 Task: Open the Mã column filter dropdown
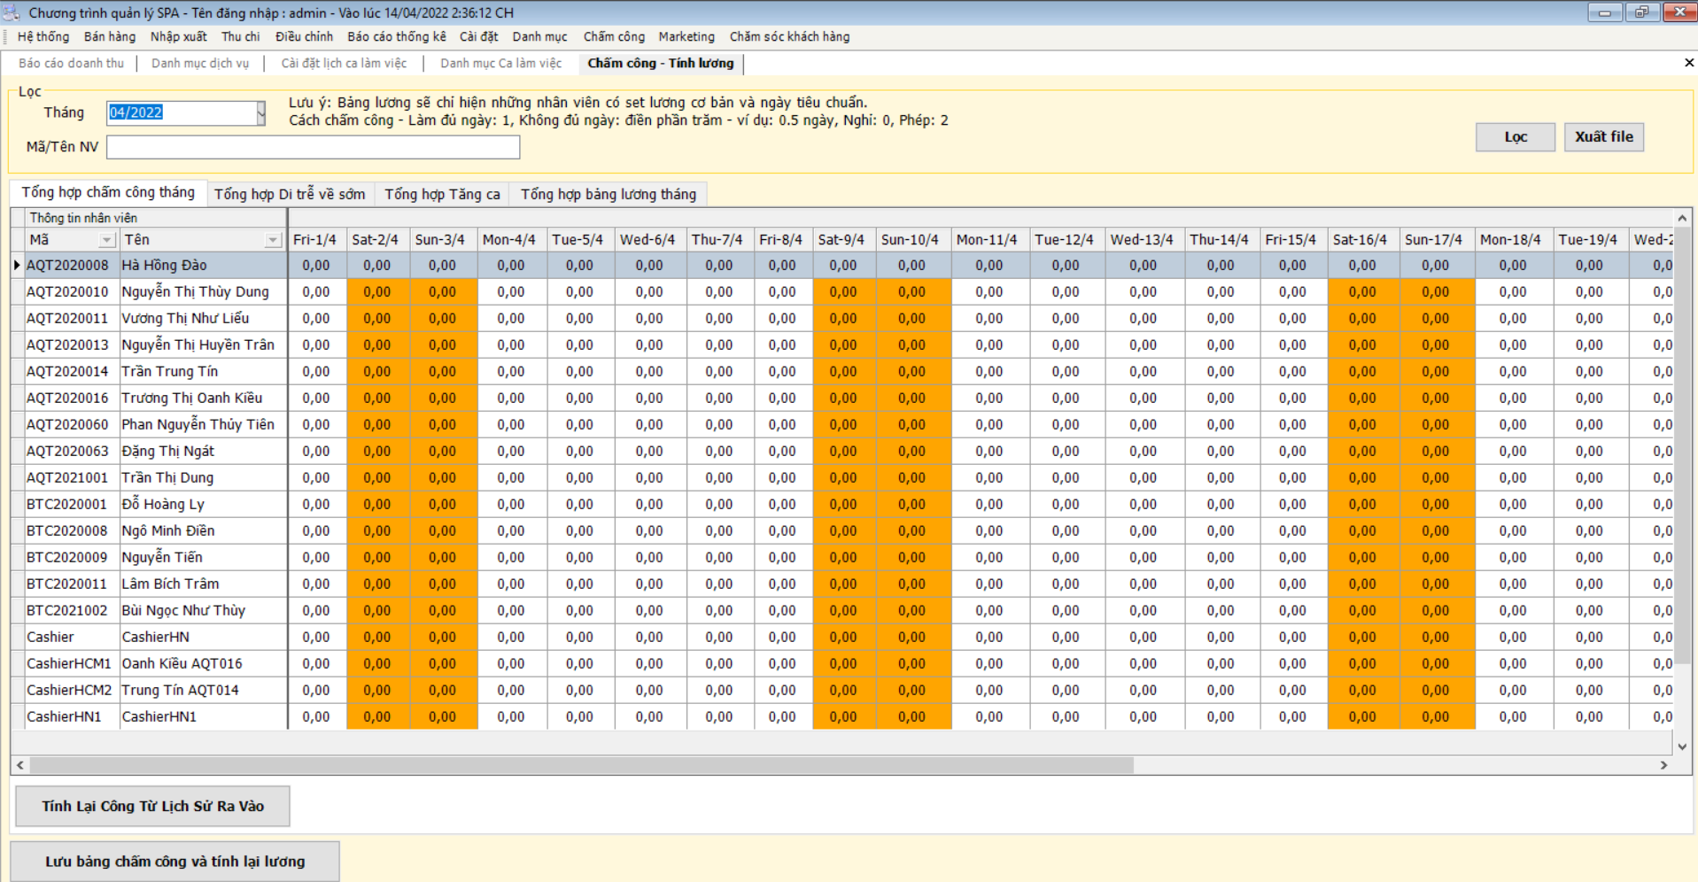106,239
